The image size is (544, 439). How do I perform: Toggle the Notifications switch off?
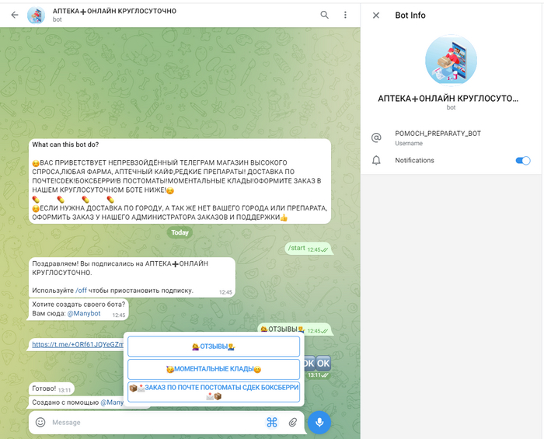(x=523, y=161)
